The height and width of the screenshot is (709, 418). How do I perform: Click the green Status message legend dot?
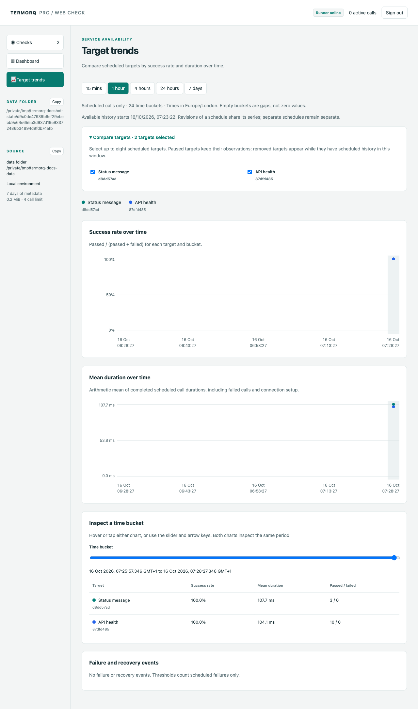83,202
